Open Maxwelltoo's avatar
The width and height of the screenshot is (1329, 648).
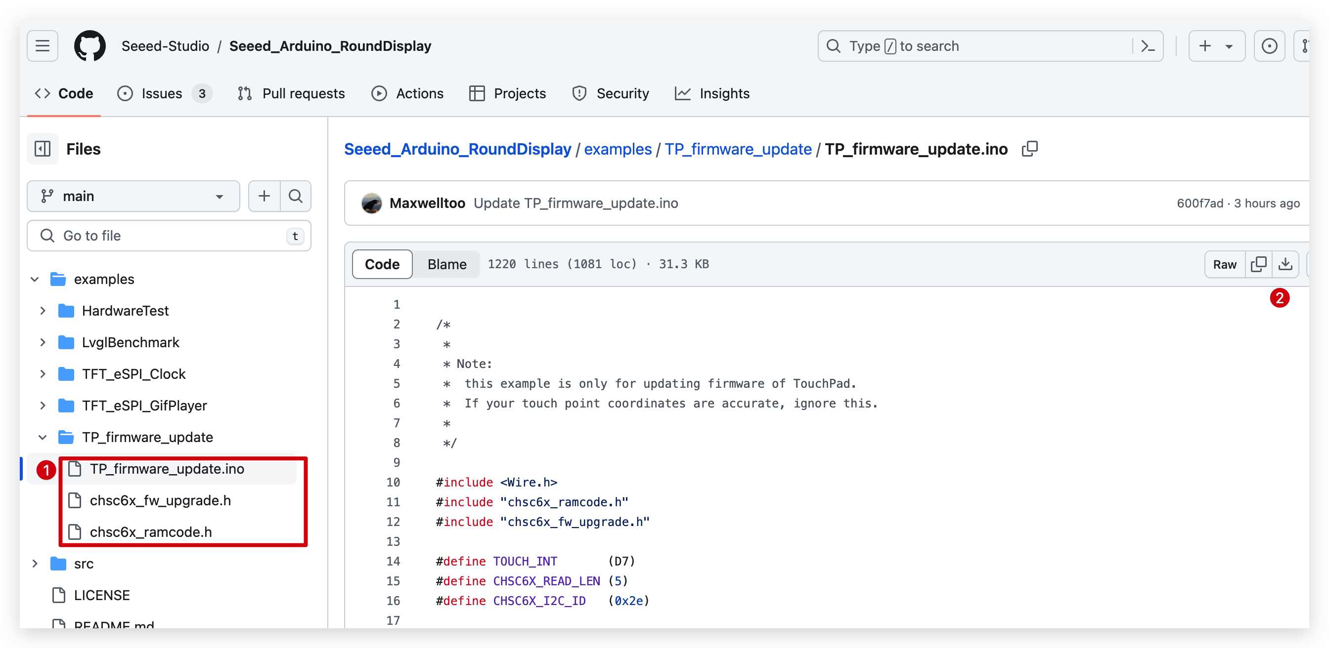coord(371,203)
